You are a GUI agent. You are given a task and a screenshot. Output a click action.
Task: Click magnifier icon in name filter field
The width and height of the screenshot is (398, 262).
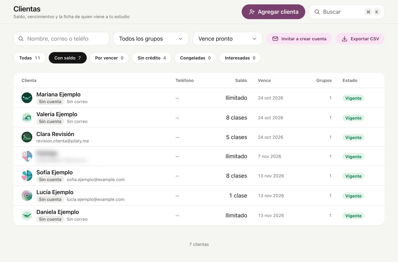pos(21,39)
